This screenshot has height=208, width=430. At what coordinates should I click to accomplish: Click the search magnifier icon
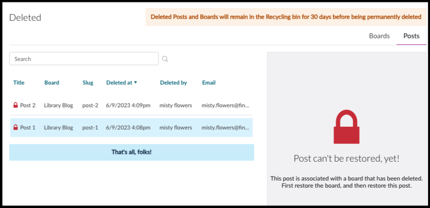click(165, 59)
